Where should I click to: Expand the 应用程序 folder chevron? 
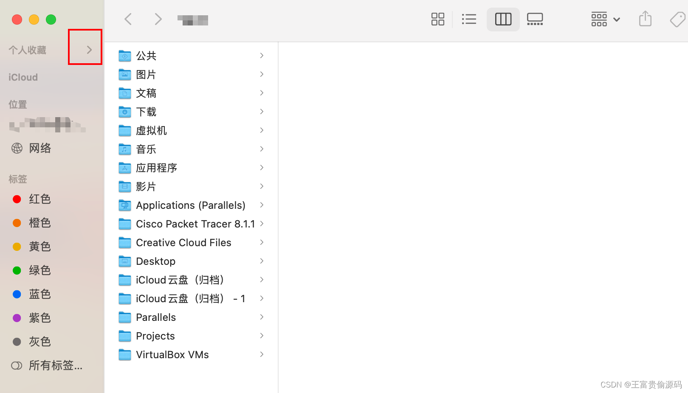coord(262,168)
